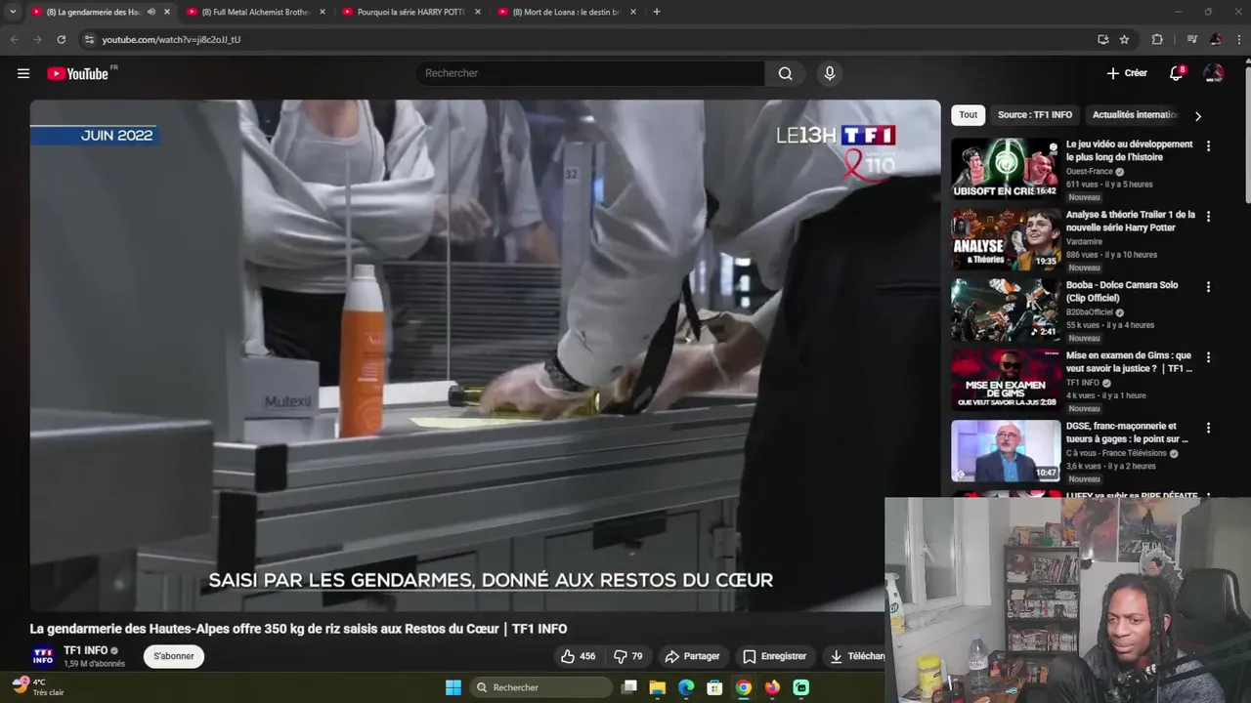View site information icon in address bar
This screenshot has width=1251, height=703.
(x=89, y=39)
